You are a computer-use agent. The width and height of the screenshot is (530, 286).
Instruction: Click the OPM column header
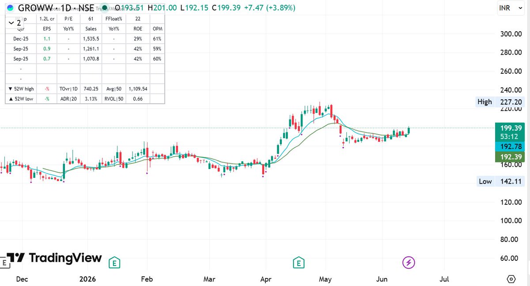(157, 29)
